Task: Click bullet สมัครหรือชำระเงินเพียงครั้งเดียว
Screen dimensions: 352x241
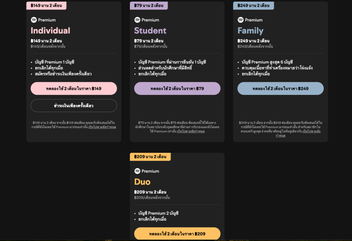Action: pyautogui.click(x=63, y=74)
